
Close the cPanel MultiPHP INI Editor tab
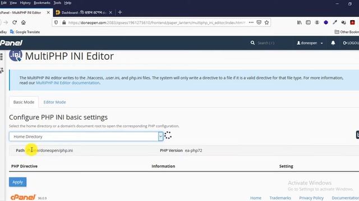pyautogui.click(x=48, y=12)
